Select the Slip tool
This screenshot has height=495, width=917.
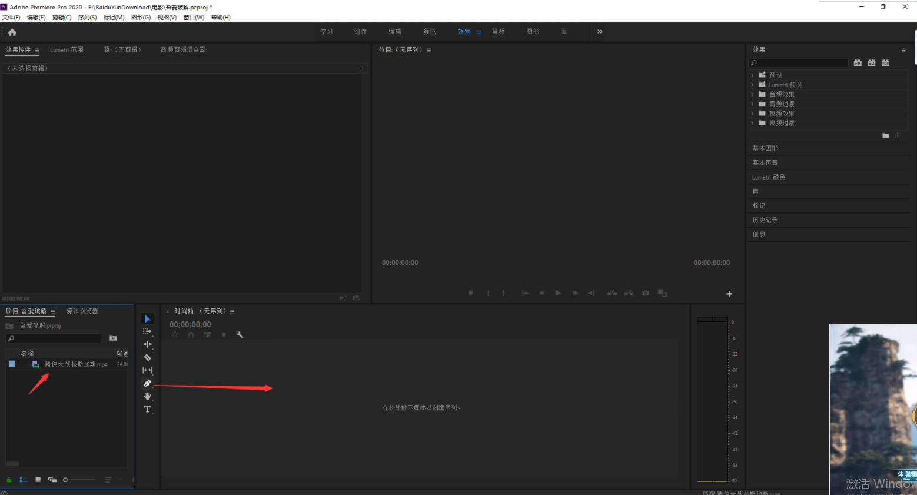pyautogui.click(x=148, y=370)
